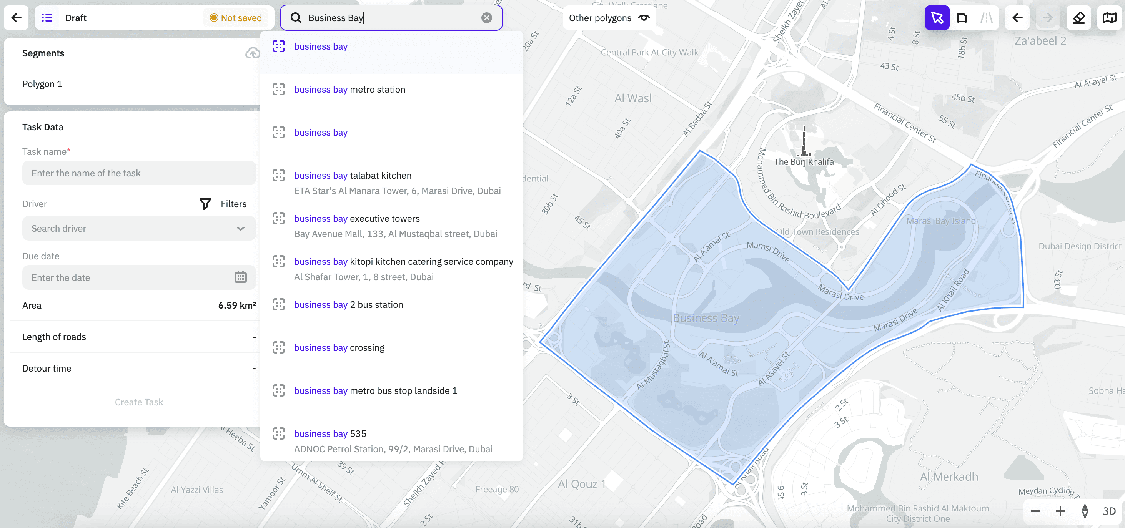Click the Create Task button

[x=139, y=402]
